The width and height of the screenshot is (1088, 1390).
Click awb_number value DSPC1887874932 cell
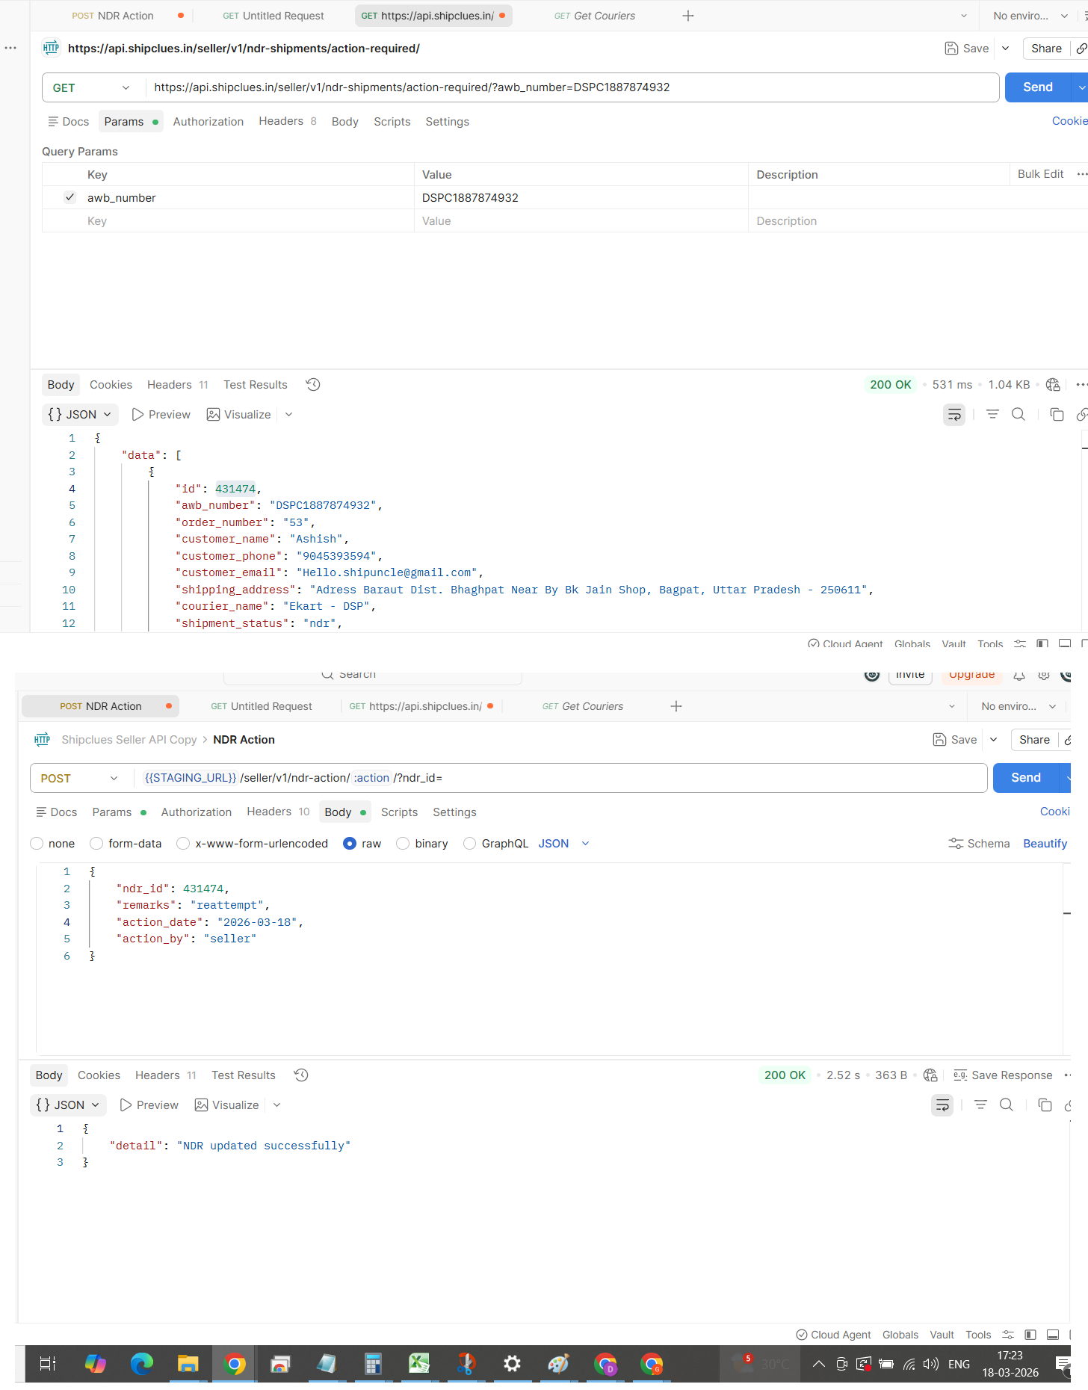coord(581,197)
